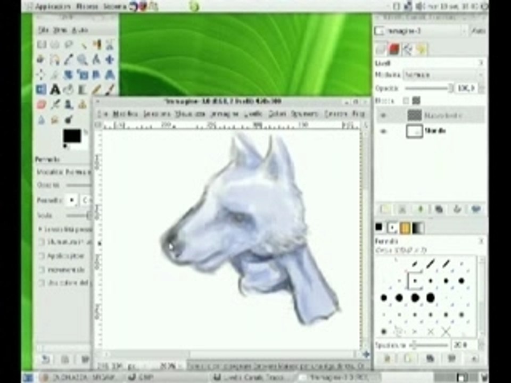This screenshot has height=383, width=511.
Task: Enable the Usa colore dal gradiente checkbox
Action: click(42, 282)
